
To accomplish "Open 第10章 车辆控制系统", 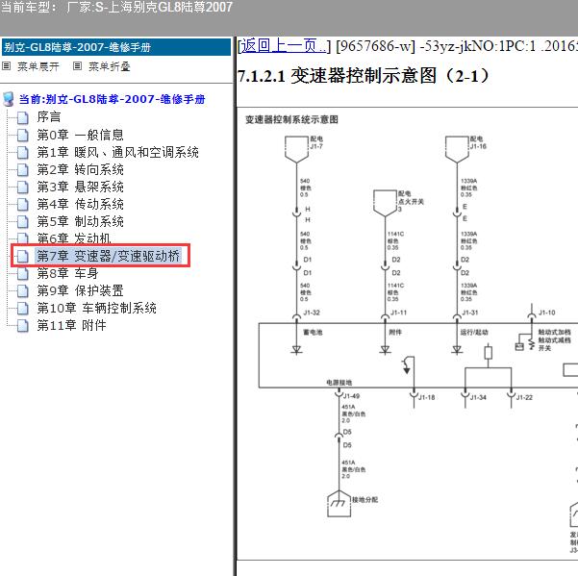I will click(96, 308).
